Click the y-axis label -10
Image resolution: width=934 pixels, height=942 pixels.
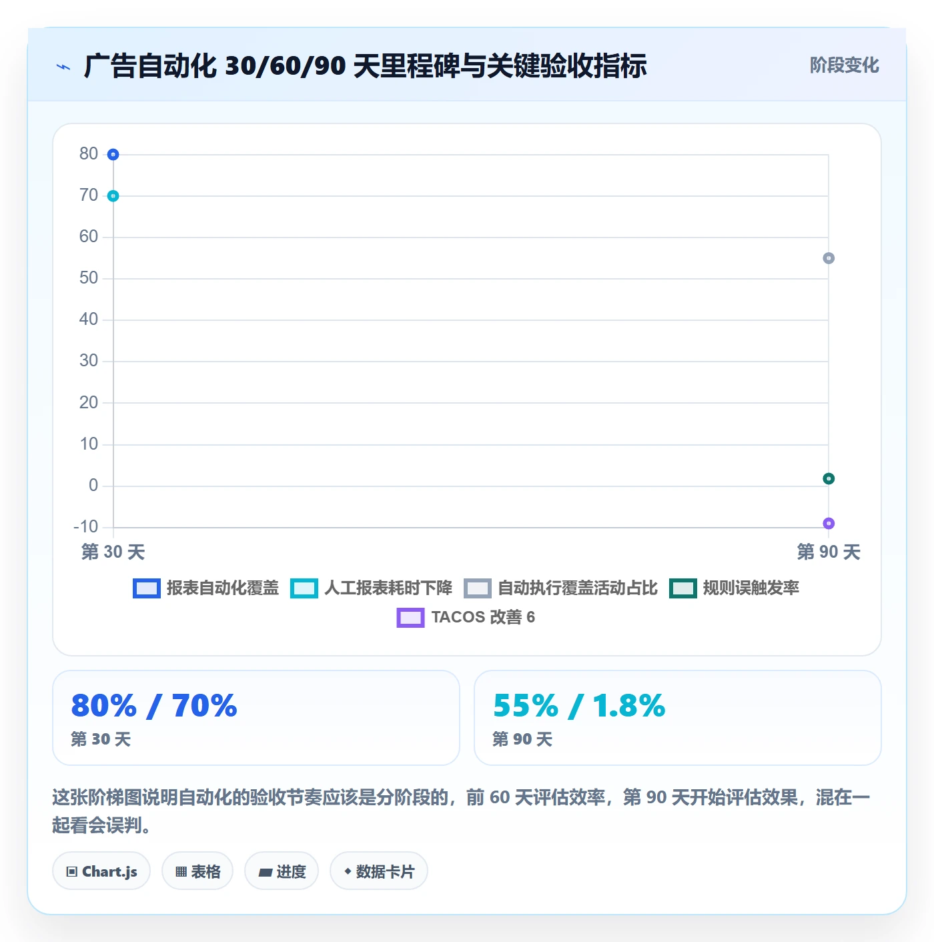coord(86,526)
